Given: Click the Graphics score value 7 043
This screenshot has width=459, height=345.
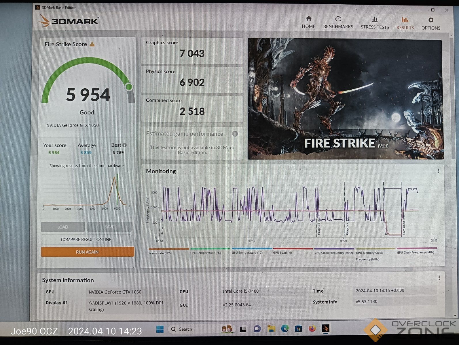Looking at the screenshot, I should pos(192,53).
